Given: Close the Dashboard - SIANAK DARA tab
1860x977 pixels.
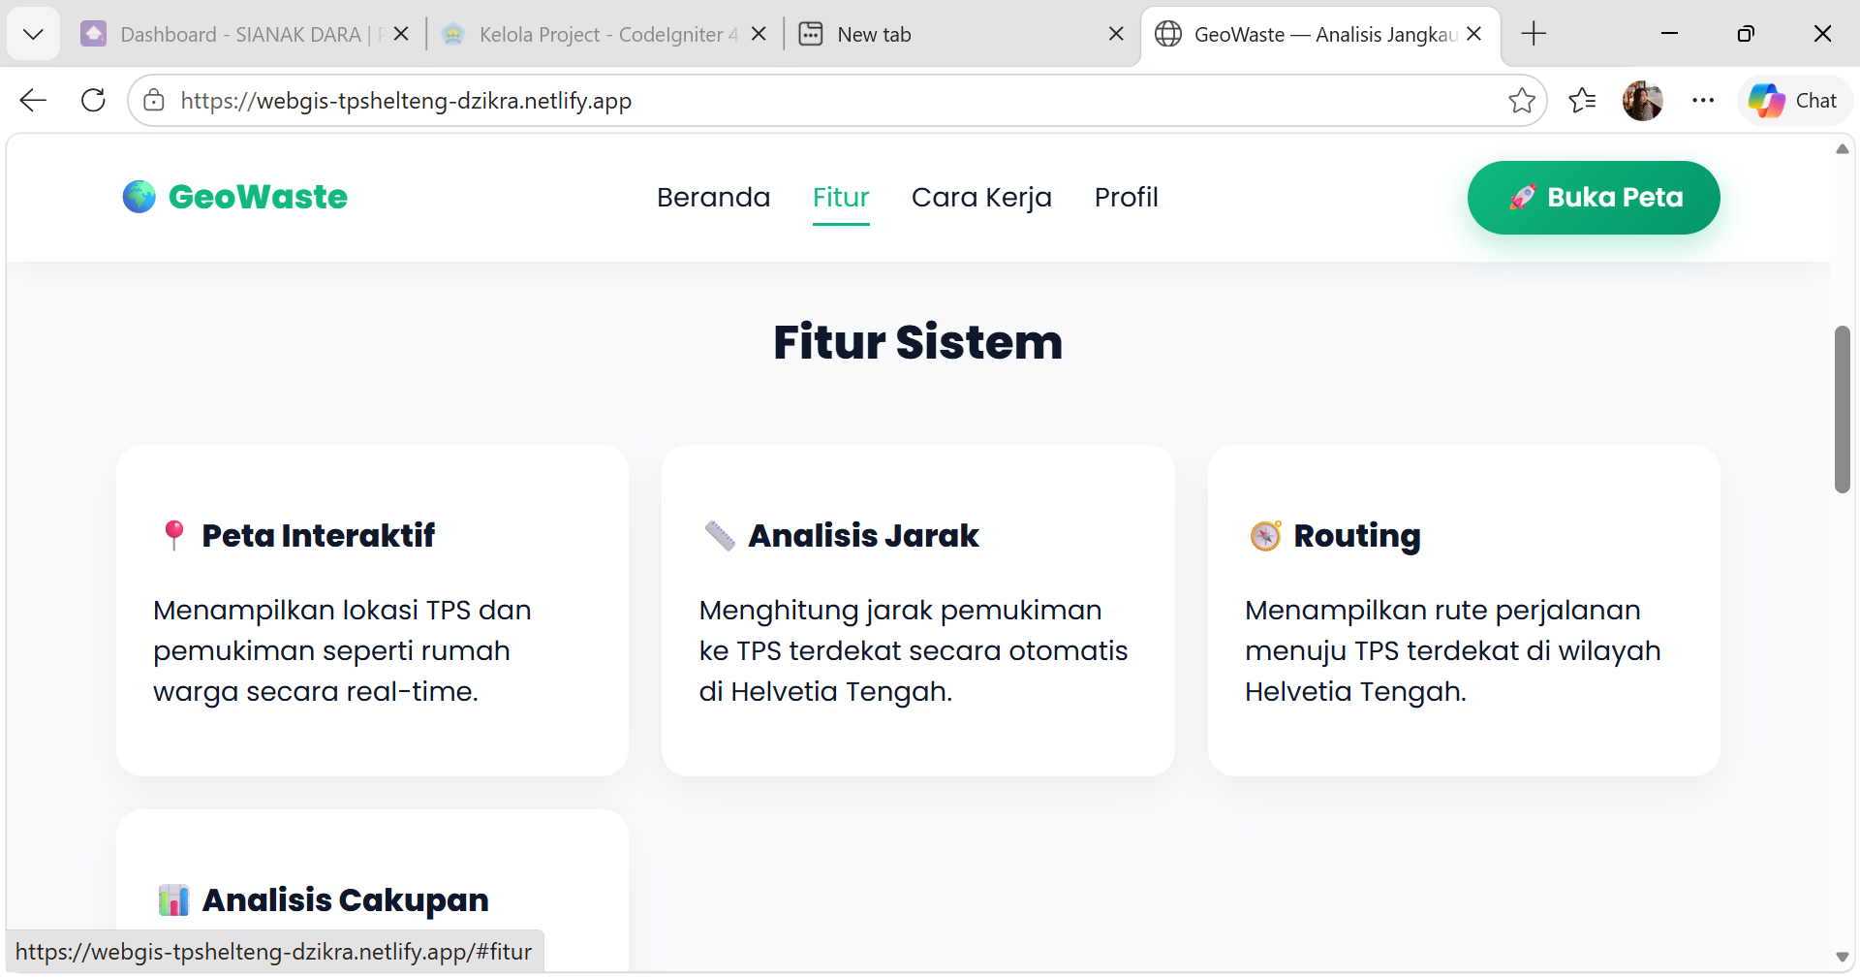Looking at the screenshot, I should pos(401,34).
